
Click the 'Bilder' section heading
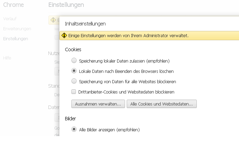pos(70,119)
